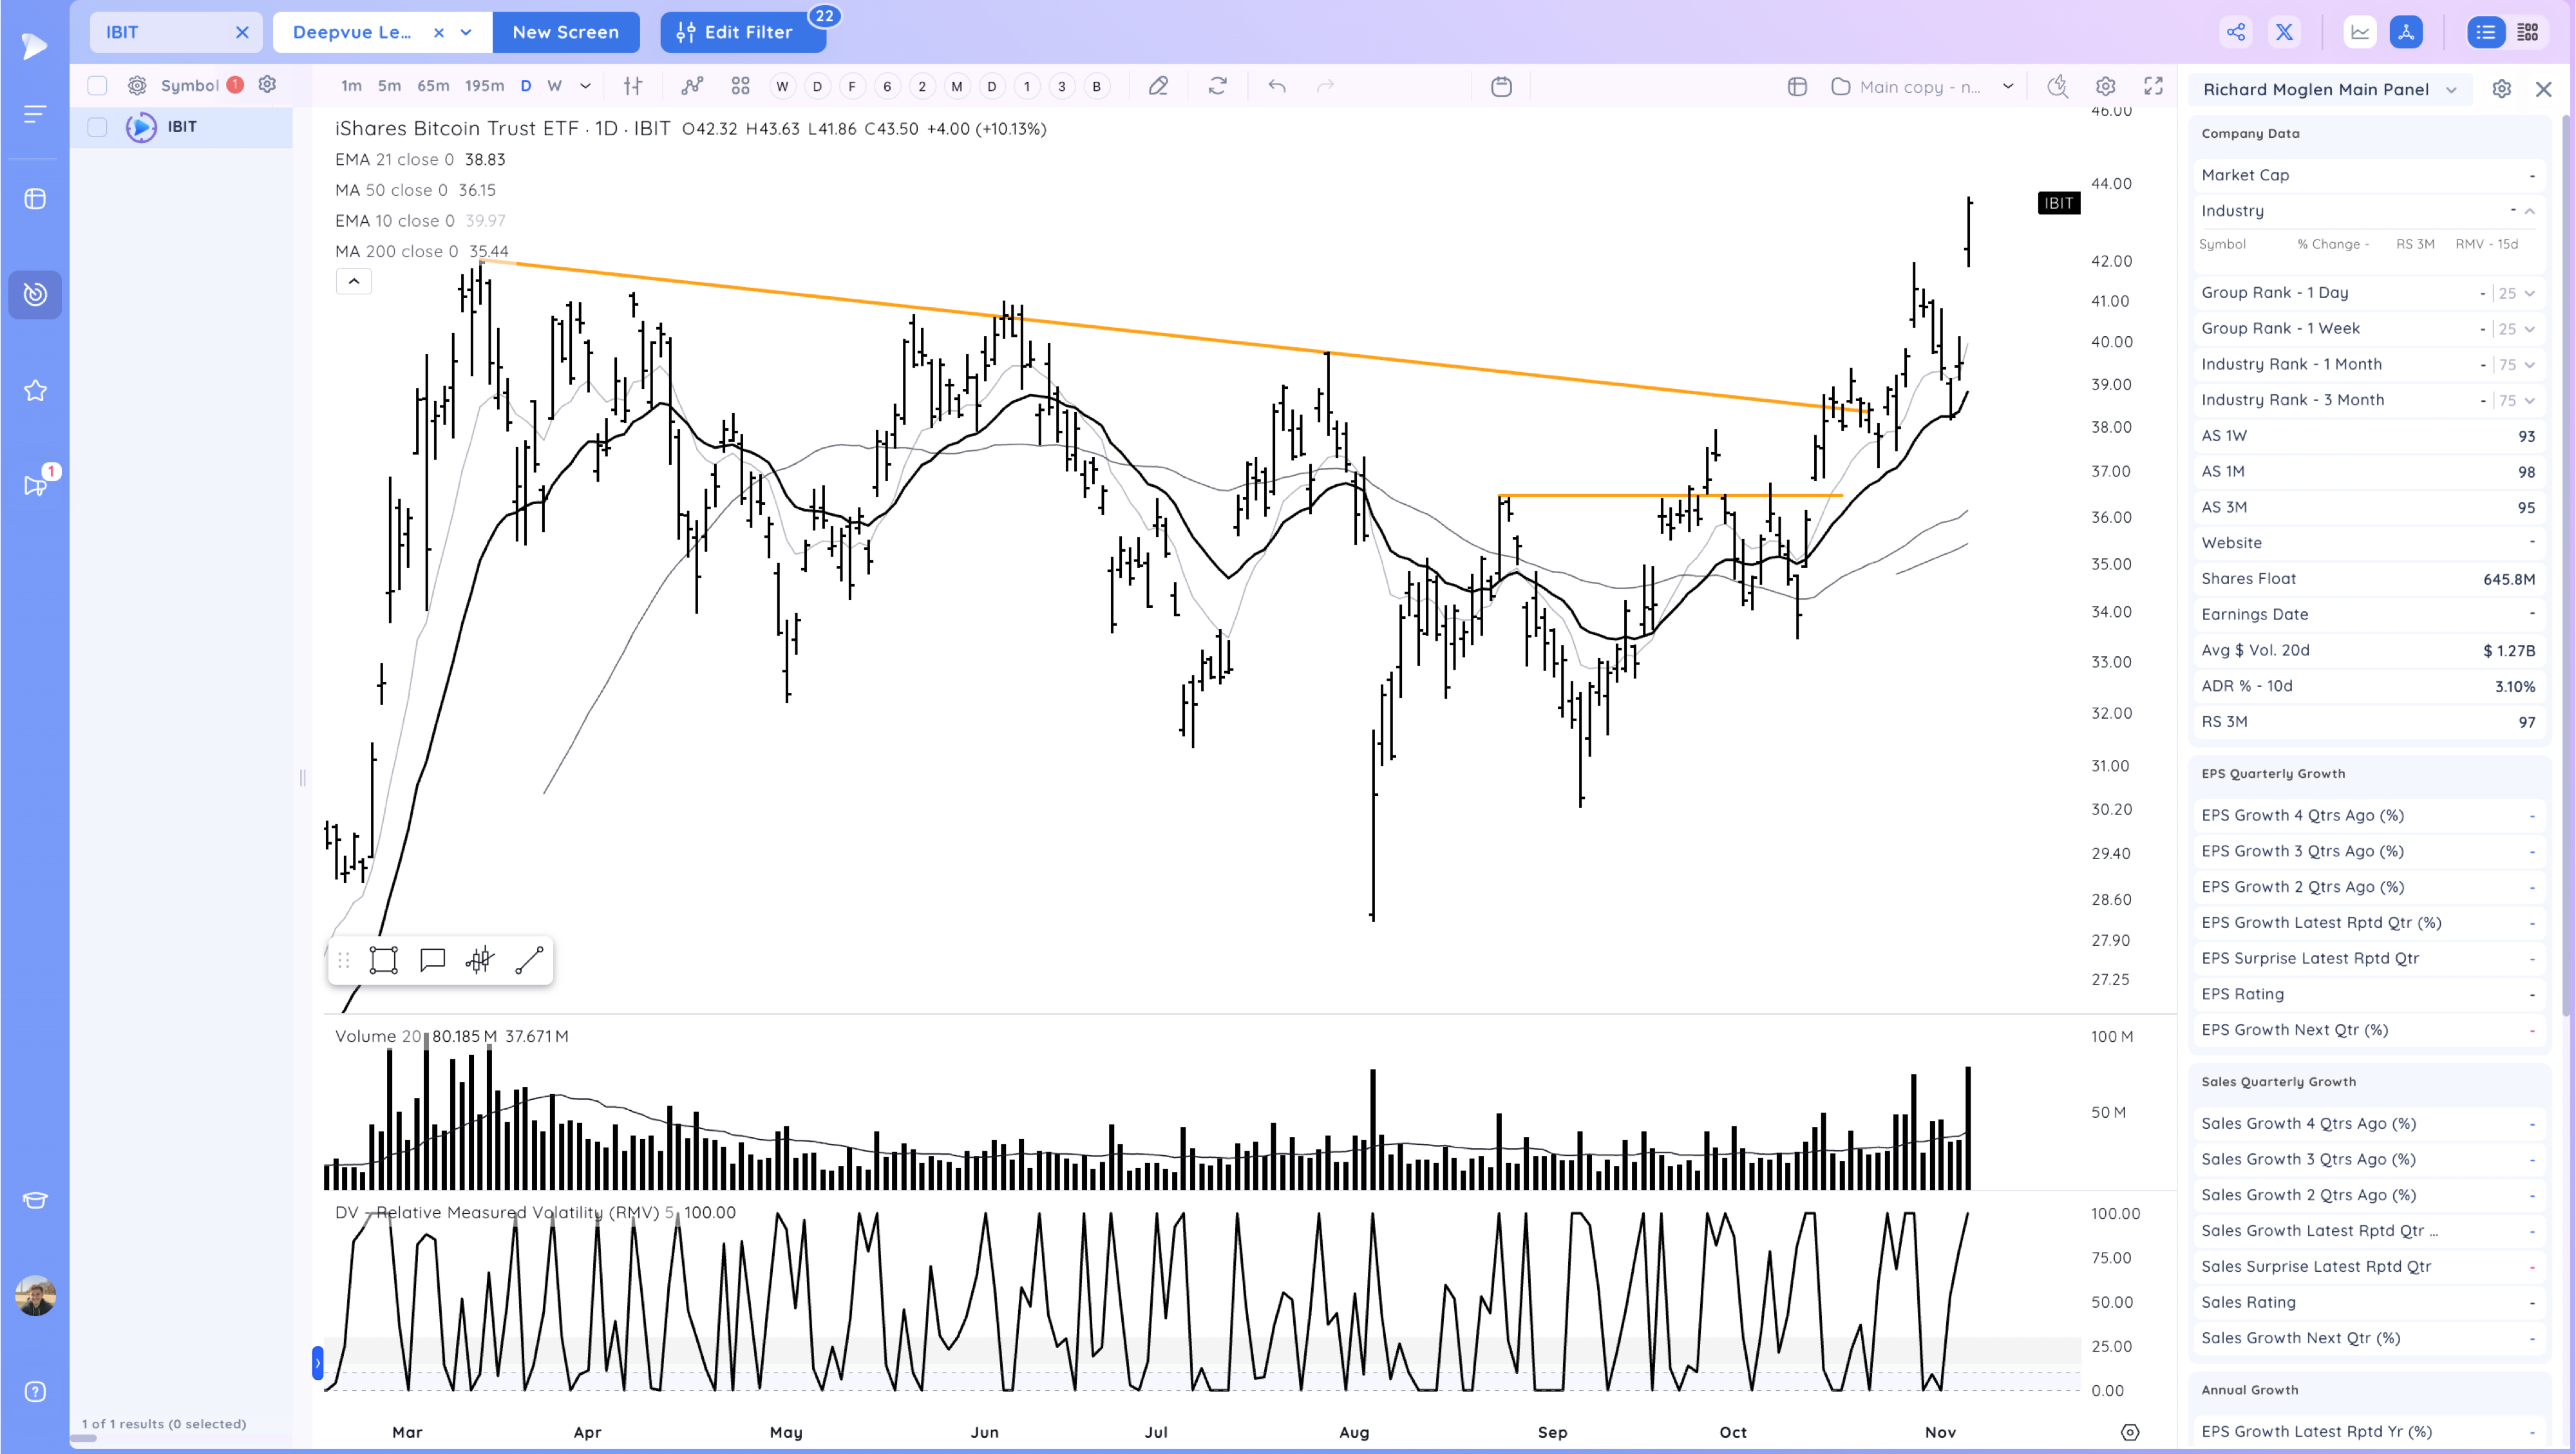Open the calendar date picker icon

[1501, 86]
